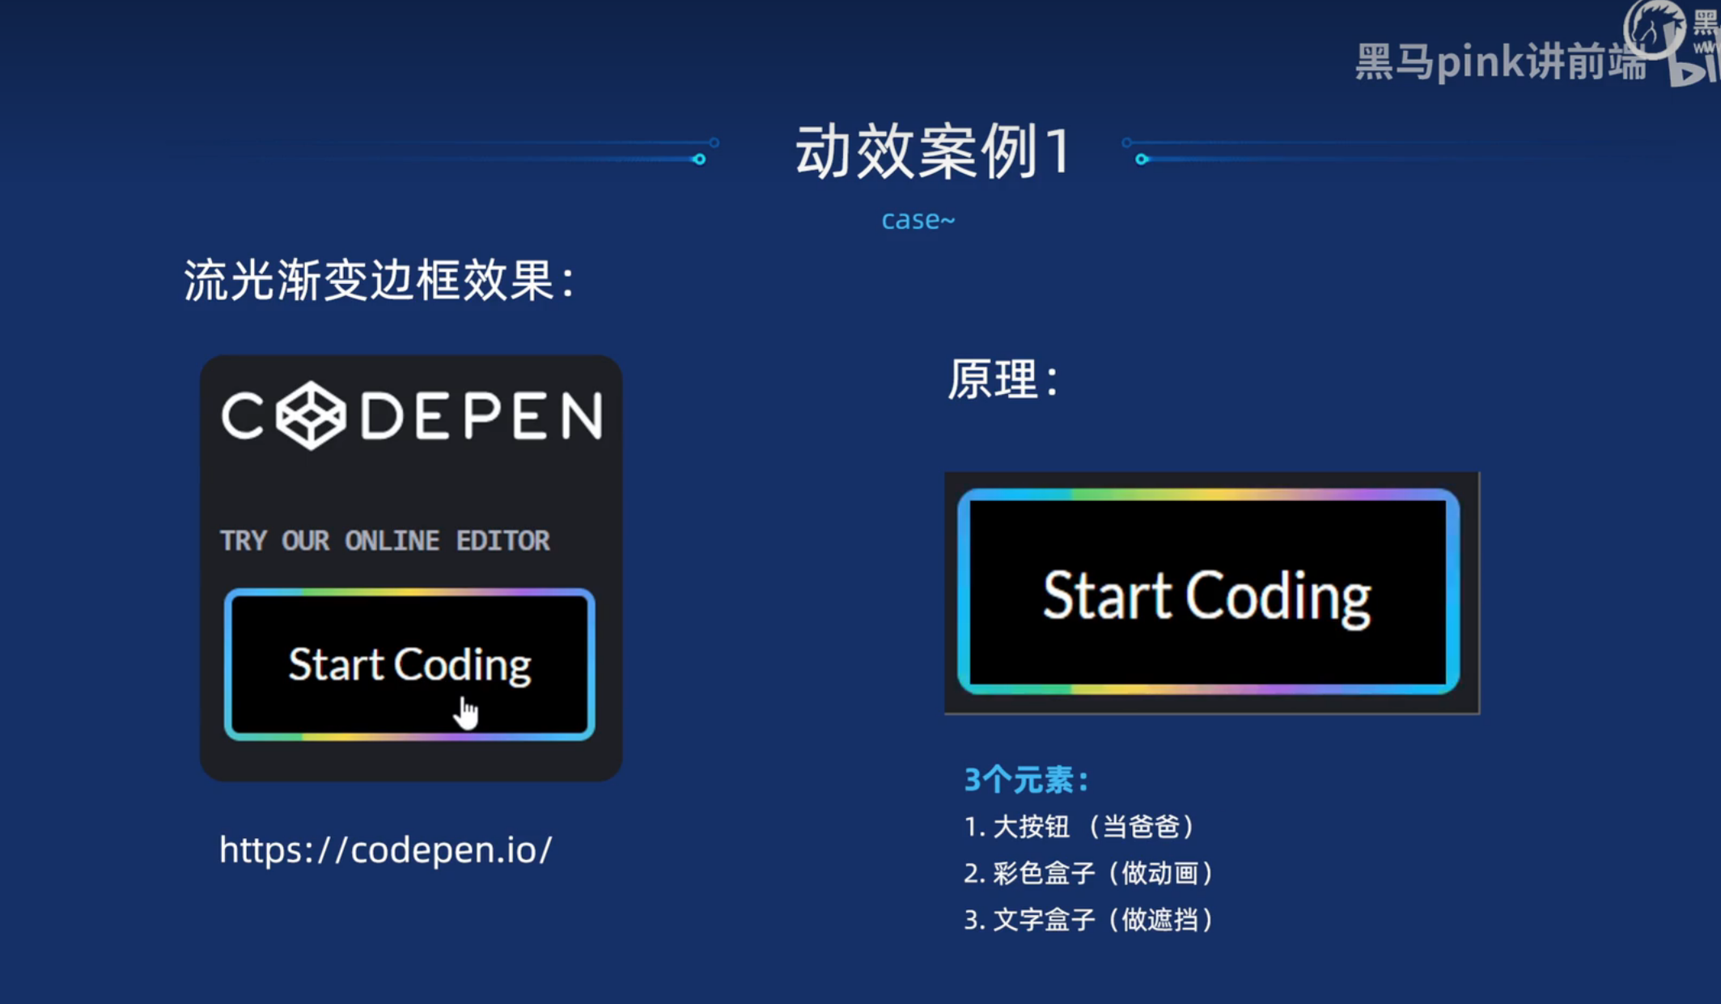
Task: Click the 3个元素 blue heading
Action: coord(1026,780)
